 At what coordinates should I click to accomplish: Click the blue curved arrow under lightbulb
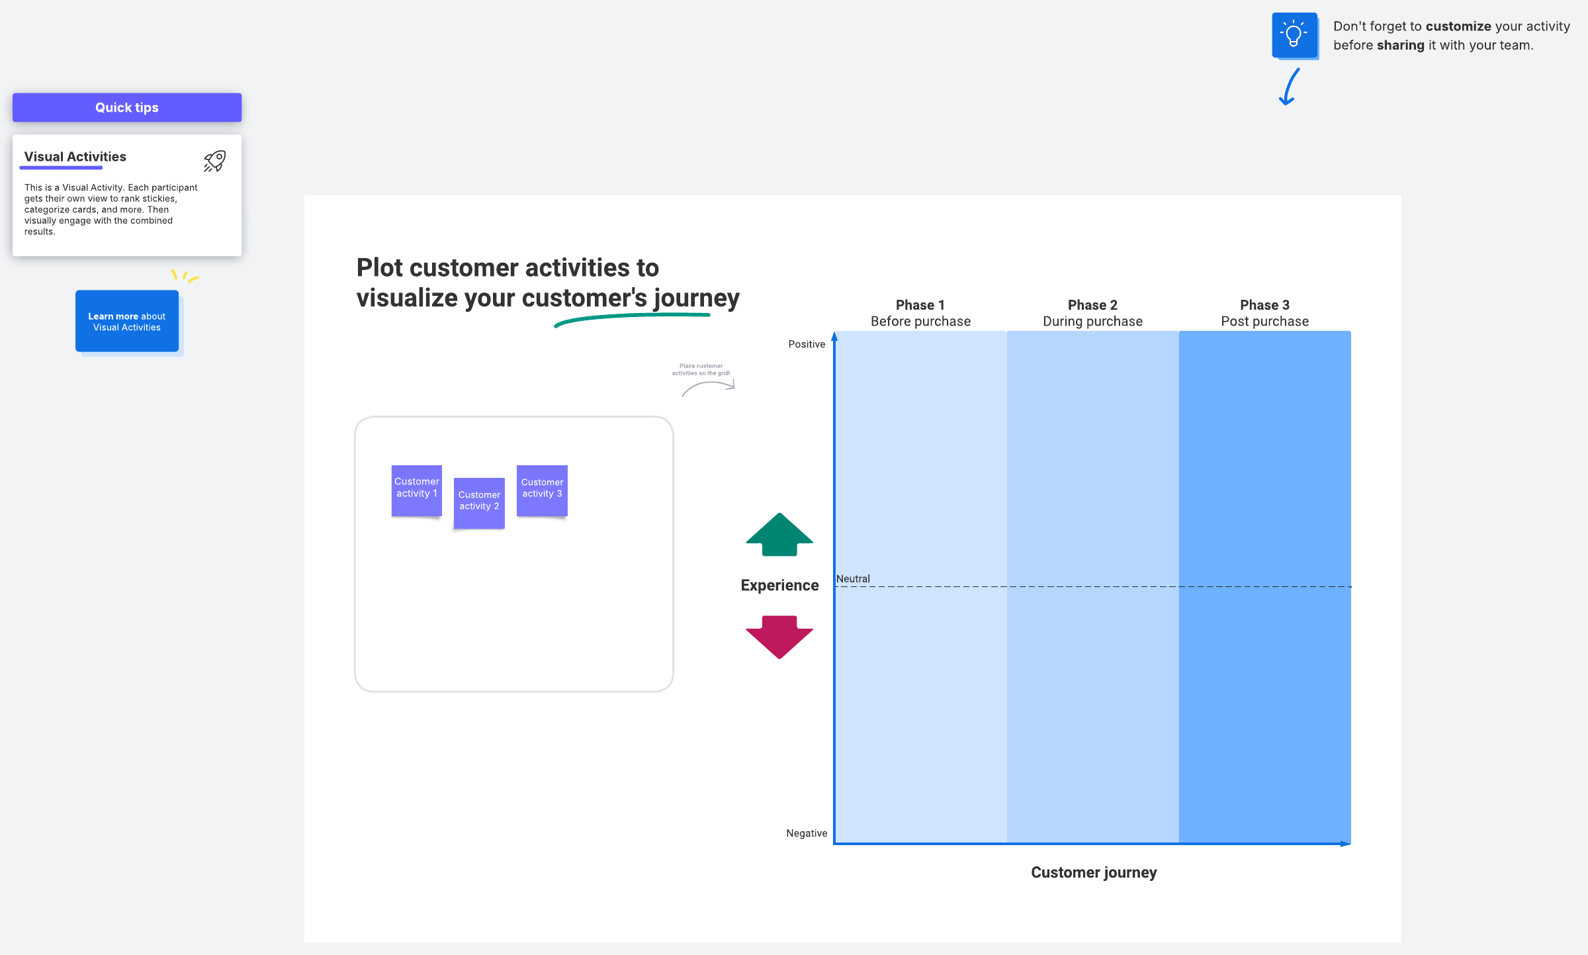1289,87
